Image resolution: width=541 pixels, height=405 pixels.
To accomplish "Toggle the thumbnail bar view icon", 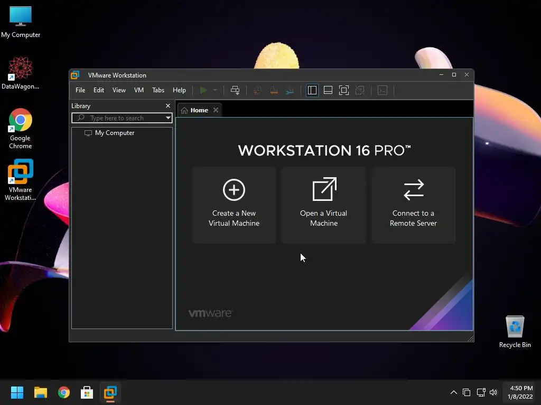I will (328, 90).
